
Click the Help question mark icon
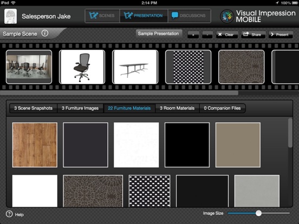tap(9, 214)
